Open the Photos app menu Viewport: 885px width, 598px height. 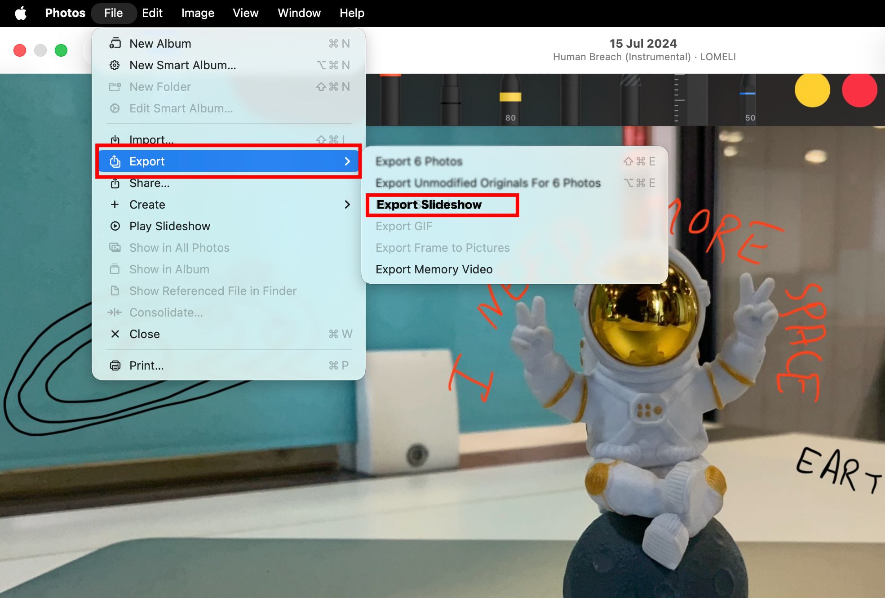pos(65,13)
